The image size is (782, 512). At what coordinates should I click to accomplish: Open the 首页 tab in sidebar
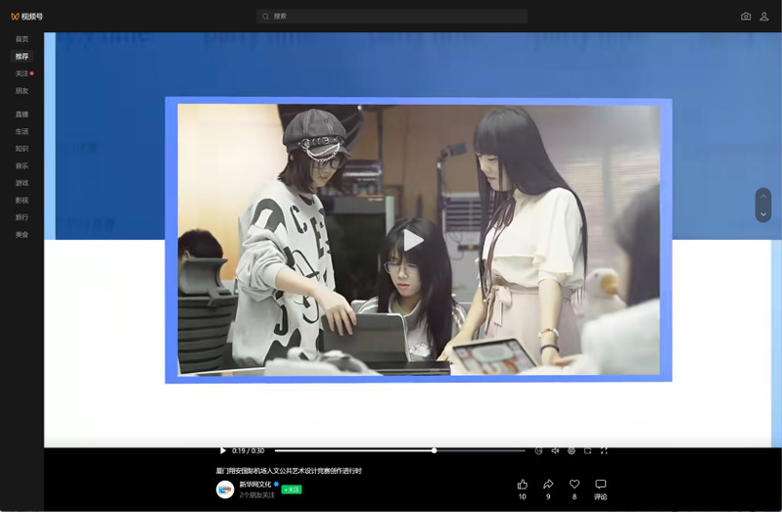[x=22, y=39]
